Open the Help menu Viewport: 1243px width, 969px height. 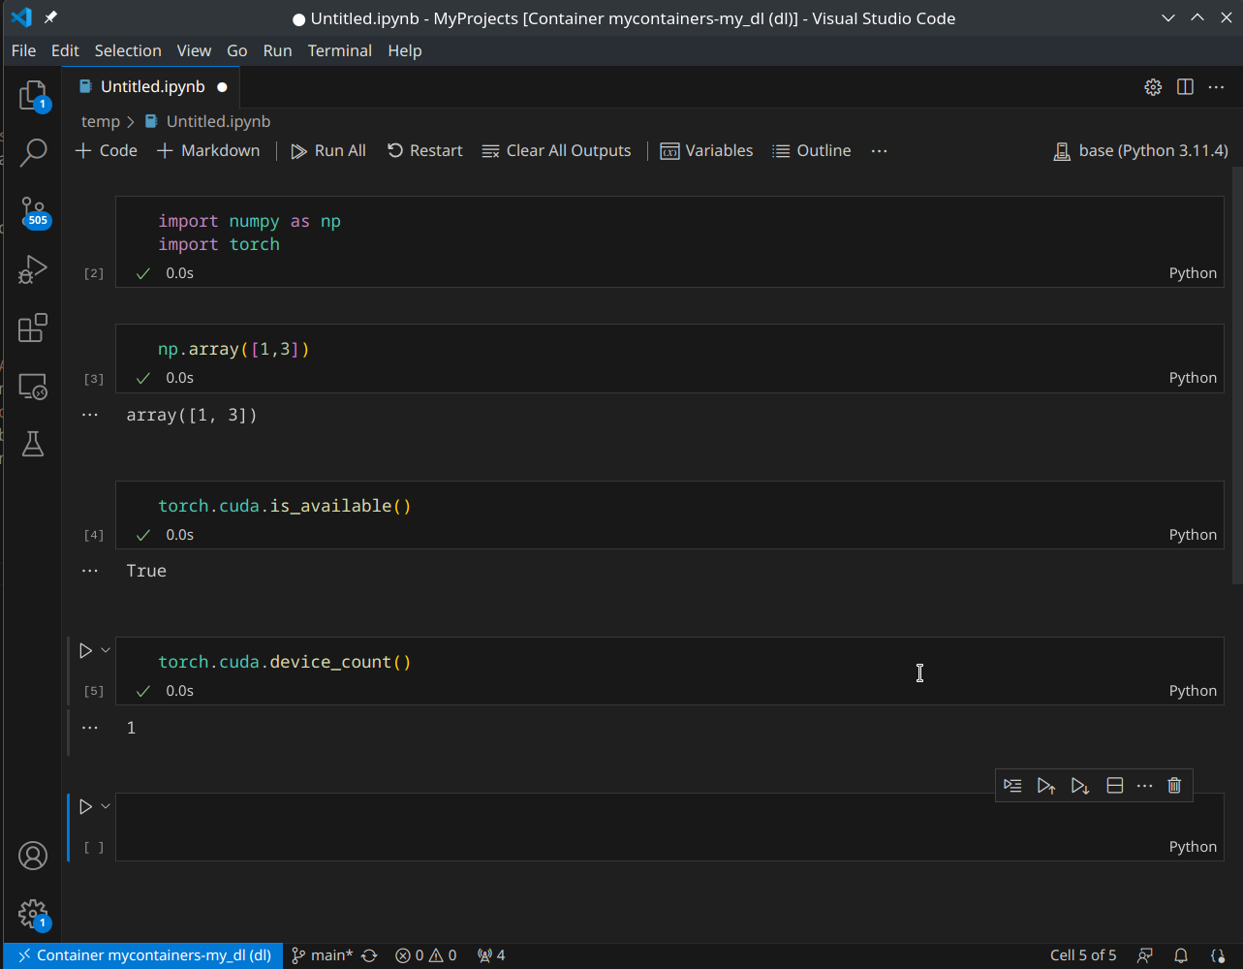405,50
